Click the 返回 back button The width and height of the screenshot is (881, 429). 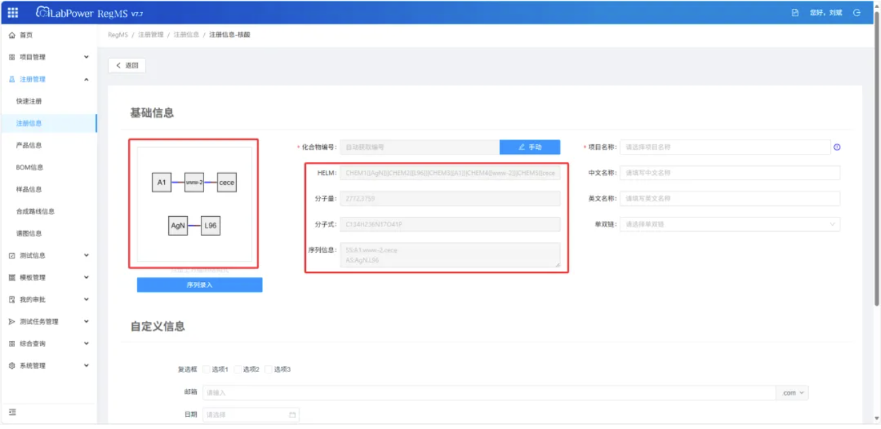click(127, 66)
